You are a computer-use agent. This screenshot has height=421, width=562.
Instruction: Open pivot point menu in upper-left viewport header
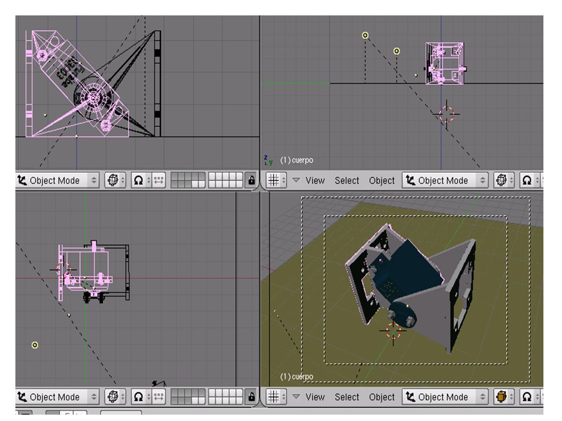[x=141, y=180]
